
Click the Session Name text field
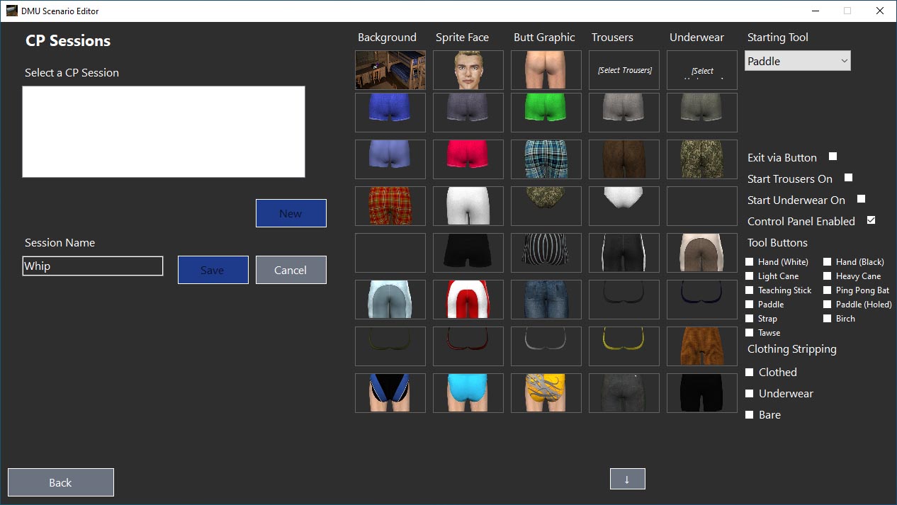point(93,266)
